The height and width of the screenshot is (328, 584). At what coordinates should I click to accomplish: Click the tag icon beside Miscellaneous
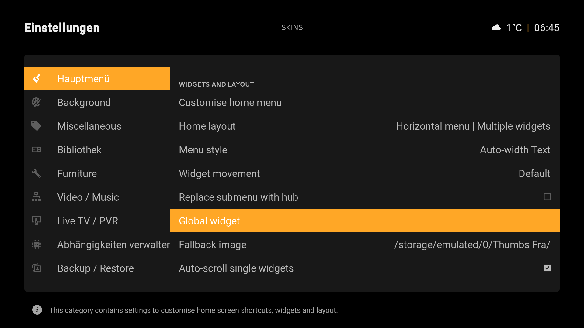point(36,126)
